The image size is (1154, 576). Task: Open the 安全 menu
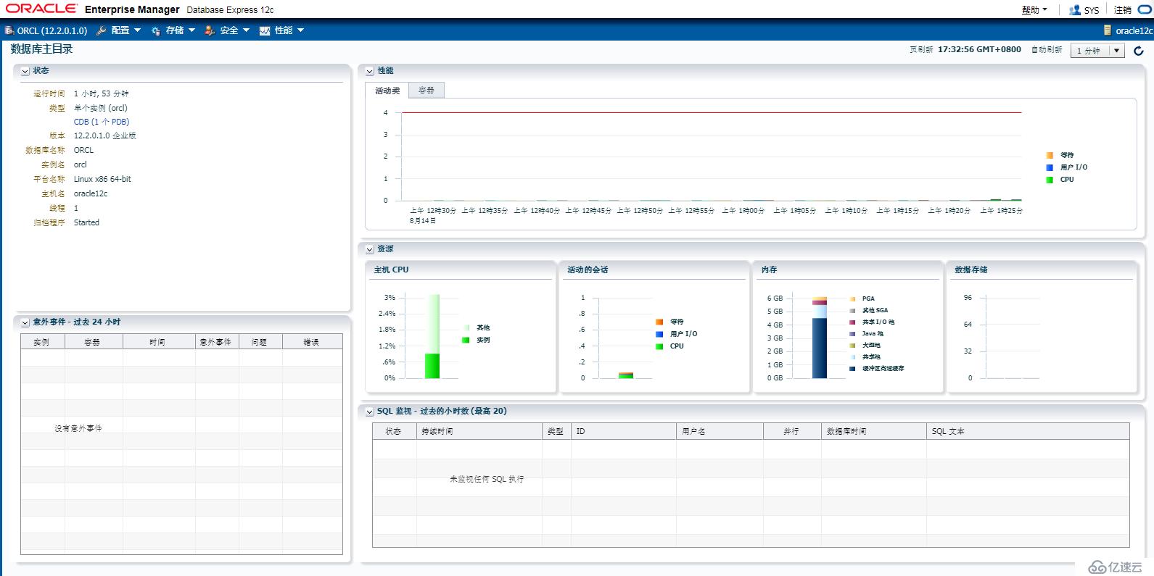click(x=234, y=30)
